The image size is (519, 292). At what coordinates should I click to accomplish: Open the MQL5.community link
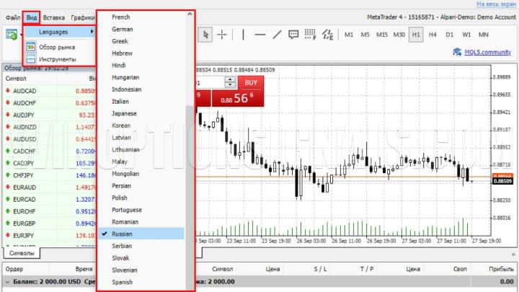[x=482, y=52]
